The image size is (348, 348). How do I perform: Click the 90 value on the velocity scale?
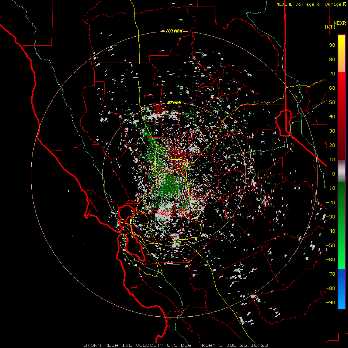coord(332,45)
